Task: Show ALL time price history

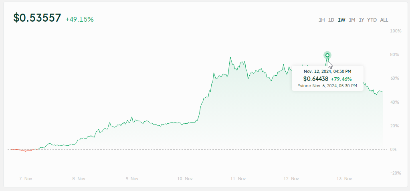Action: 384,20
